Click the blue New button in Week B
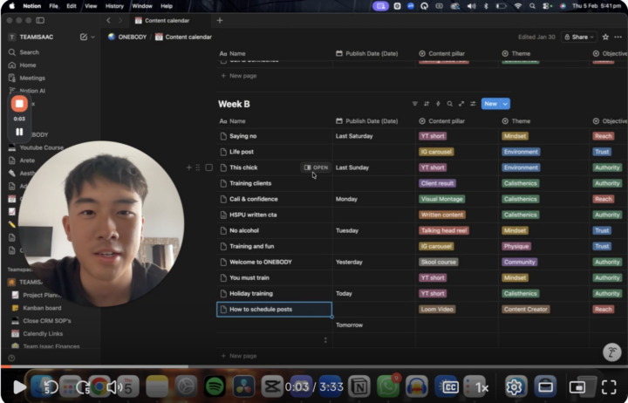Image resolution: width=628 pixels, height=403 pixels. click(490, 104)
